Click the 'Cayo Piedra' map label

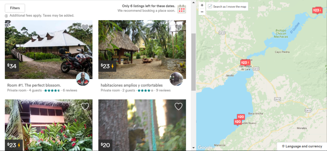(x=282, y=52)
